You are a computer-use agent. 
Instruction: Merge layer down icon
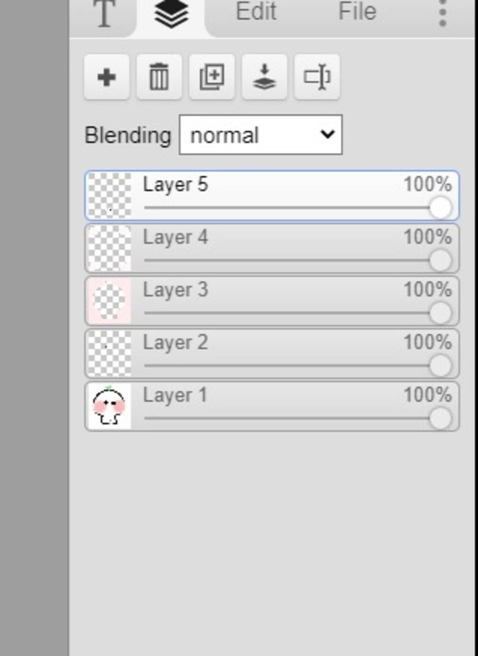[x=264, y=77]
